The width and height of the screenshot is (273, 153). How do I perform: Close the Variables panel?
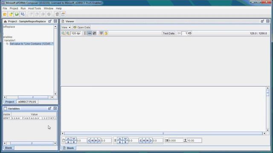[x=55, y=108]
